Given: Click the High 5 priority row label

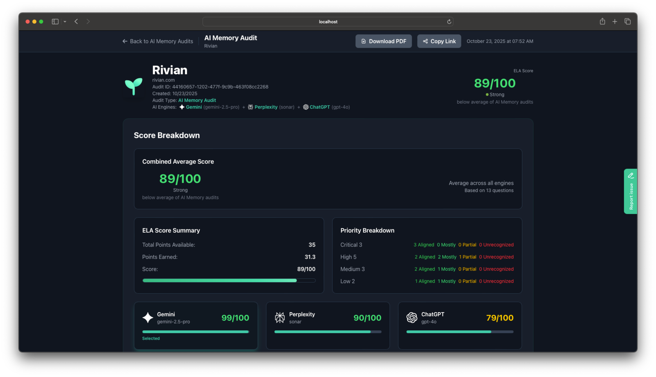Looking at the screenshot, I should 348,257.
